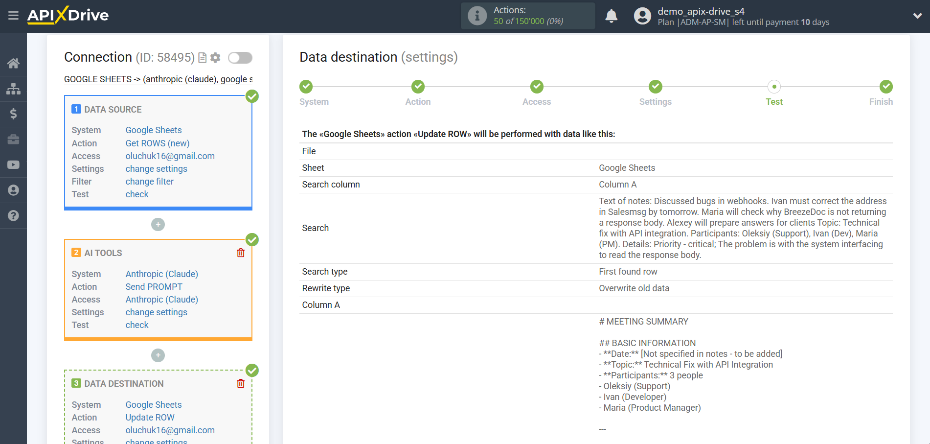
Task: Go to Test step
Action: [x=774, y=87]
